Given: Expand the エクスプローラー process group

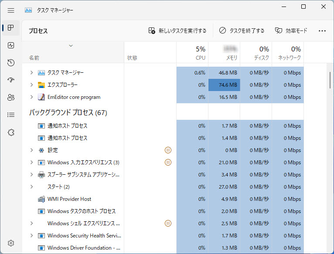Looking at the screenshot, I should tap(31, 85).
